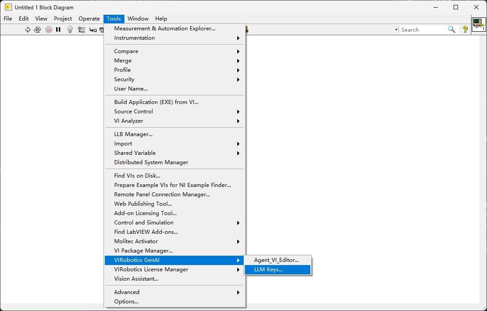
Task: Click the Step Into toolbar icon
Action: 93,30
